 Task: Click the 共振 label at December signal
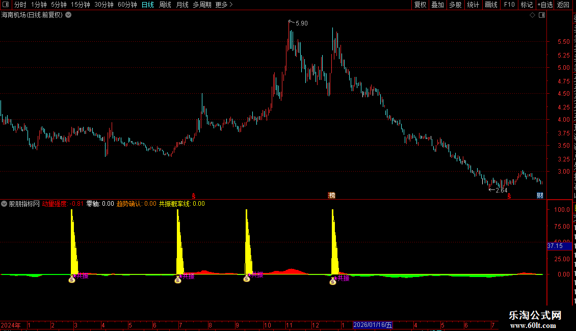point(343,278)
